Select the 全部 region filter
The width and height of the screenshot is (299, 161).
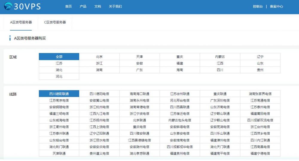59,57
